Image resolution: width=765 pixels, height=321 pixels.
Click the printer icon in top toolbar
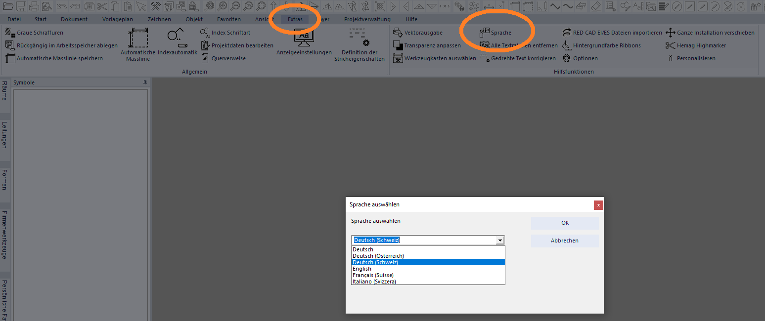[x=34, y=6]
